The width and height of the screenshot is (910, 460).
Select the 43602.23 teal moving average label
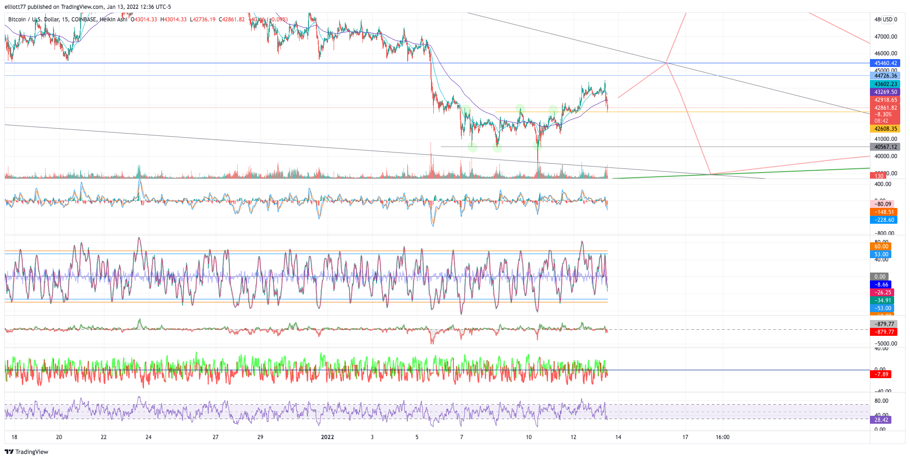(x=885, y=84)
